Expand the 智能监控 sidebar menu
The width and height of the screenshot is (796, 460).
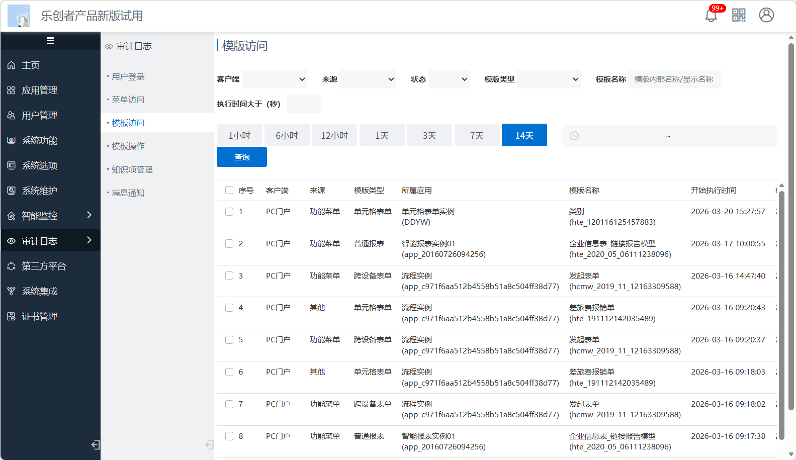(x=50, y=216)
